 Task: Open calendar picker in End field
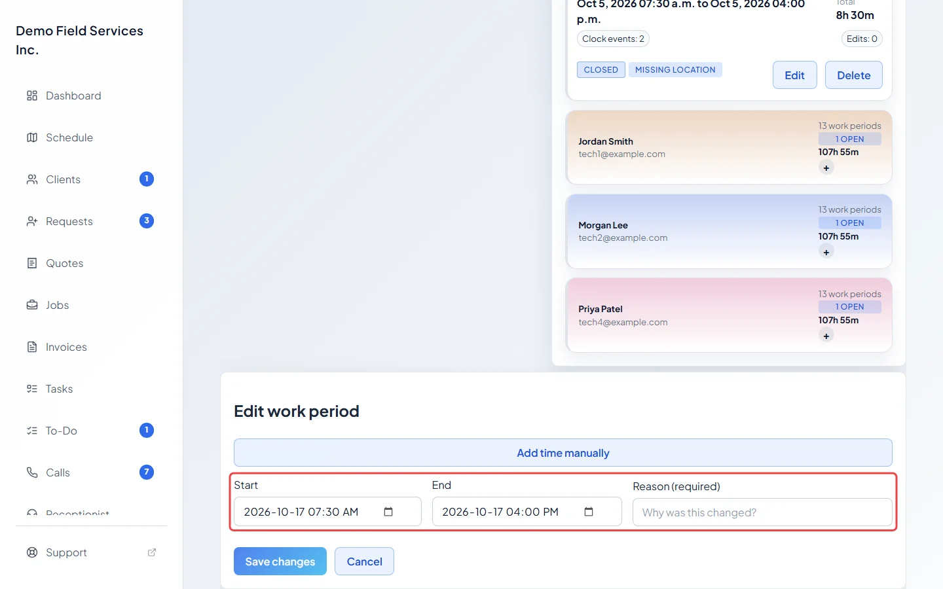(x=589, y=512)
